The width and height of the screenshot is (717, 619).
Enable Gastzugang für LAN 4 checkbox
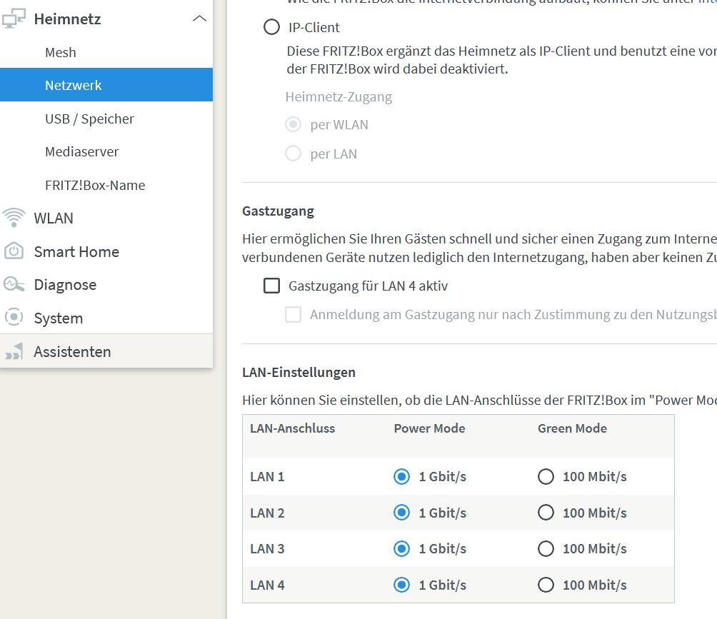click(271, 286)
